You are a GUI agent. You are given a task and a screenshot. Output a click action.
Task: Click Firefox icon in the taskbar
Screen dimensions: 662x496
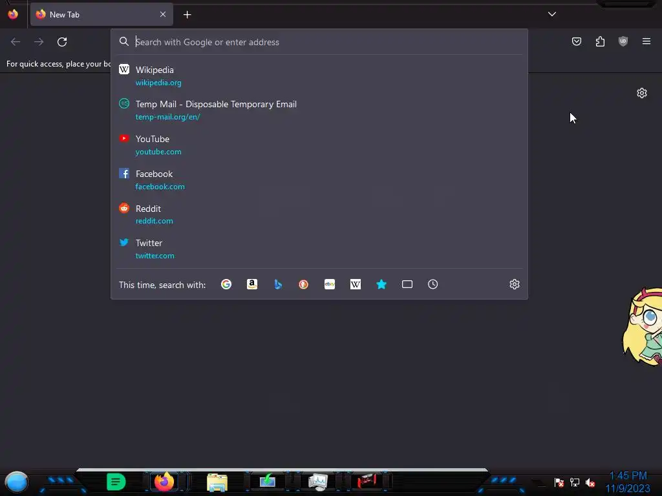pyautogui.click(x=164, y=481)
